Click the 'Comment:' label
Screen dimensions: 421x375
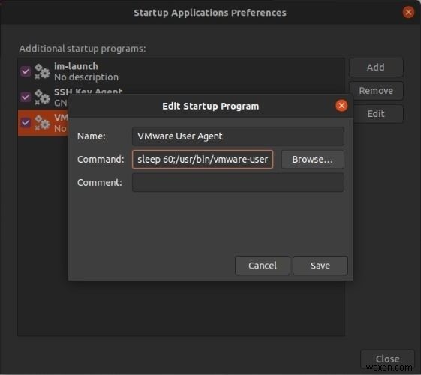(x=100, y=183)
